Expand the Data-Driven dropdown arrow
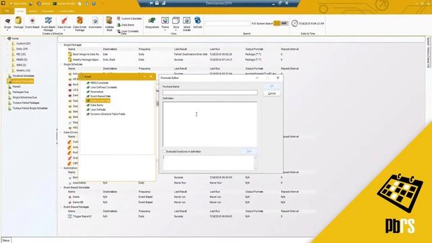The width and height of the screenshot is (432, 243). pyautogui.click(x=64, y=30)
